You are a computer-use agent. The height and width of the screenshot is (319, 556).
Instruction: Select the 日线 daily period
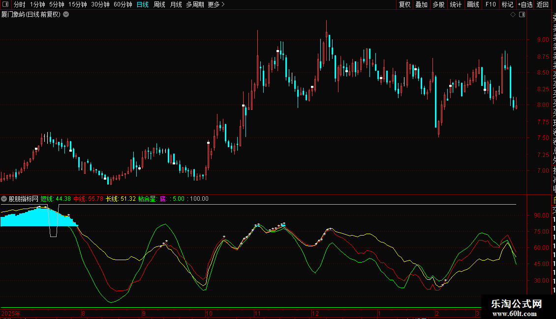pos(143,4)
